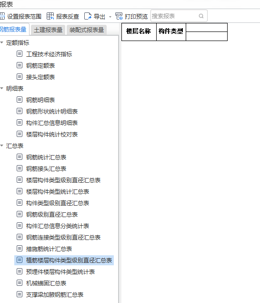The height and width of the screenshot is (303, 260).
Task: Click the 打印预览 button label
Action: (x=136, y=16)
